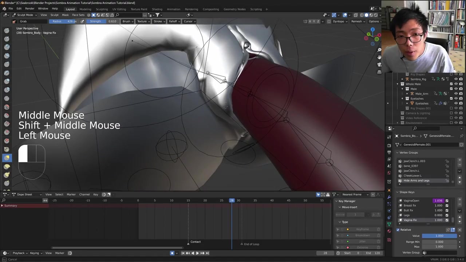Uncheck the Relative shape keys checkbox
Viewport: 466px width, 262px height.
(x=398, y=230)
